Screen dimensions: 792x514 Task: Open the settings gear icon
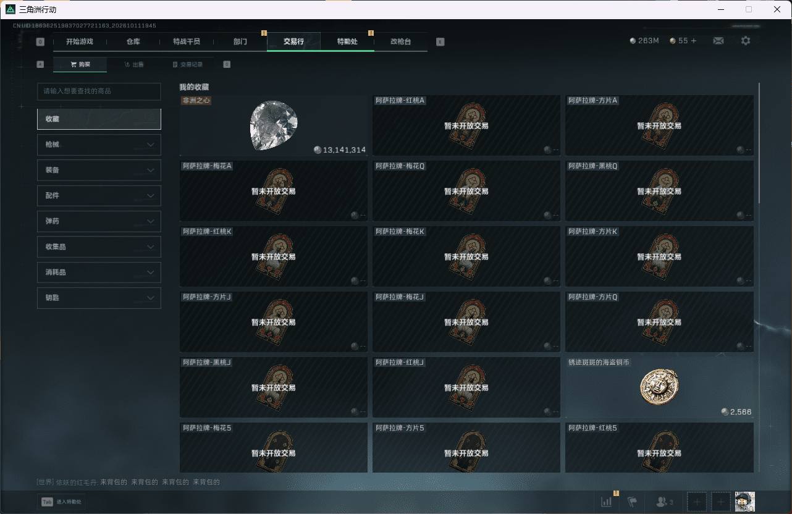coord(746,41)
